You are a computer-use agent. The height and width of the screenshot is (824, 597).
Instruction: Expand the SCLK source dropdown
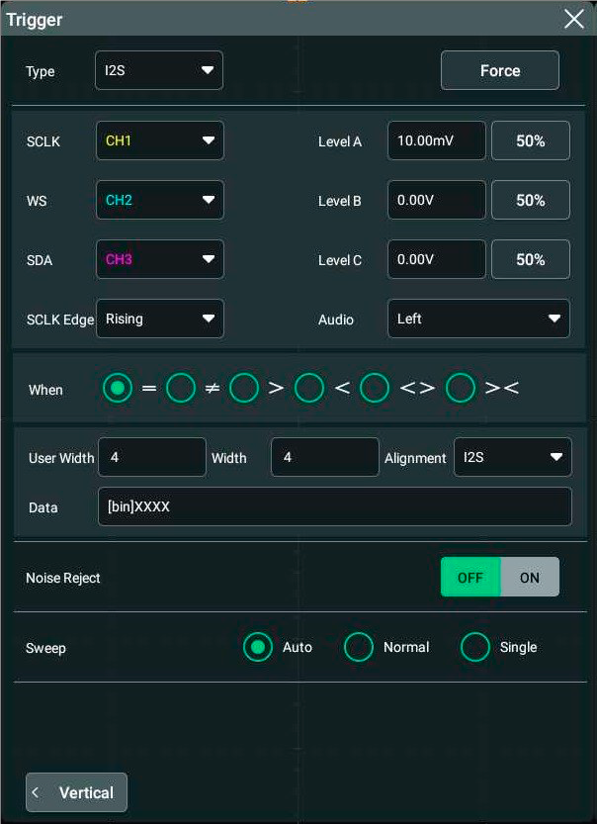pyautogui.click(x=160, y=140)
